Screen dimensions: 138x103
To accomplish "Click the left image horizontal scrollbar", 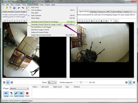I will (34, 79).
